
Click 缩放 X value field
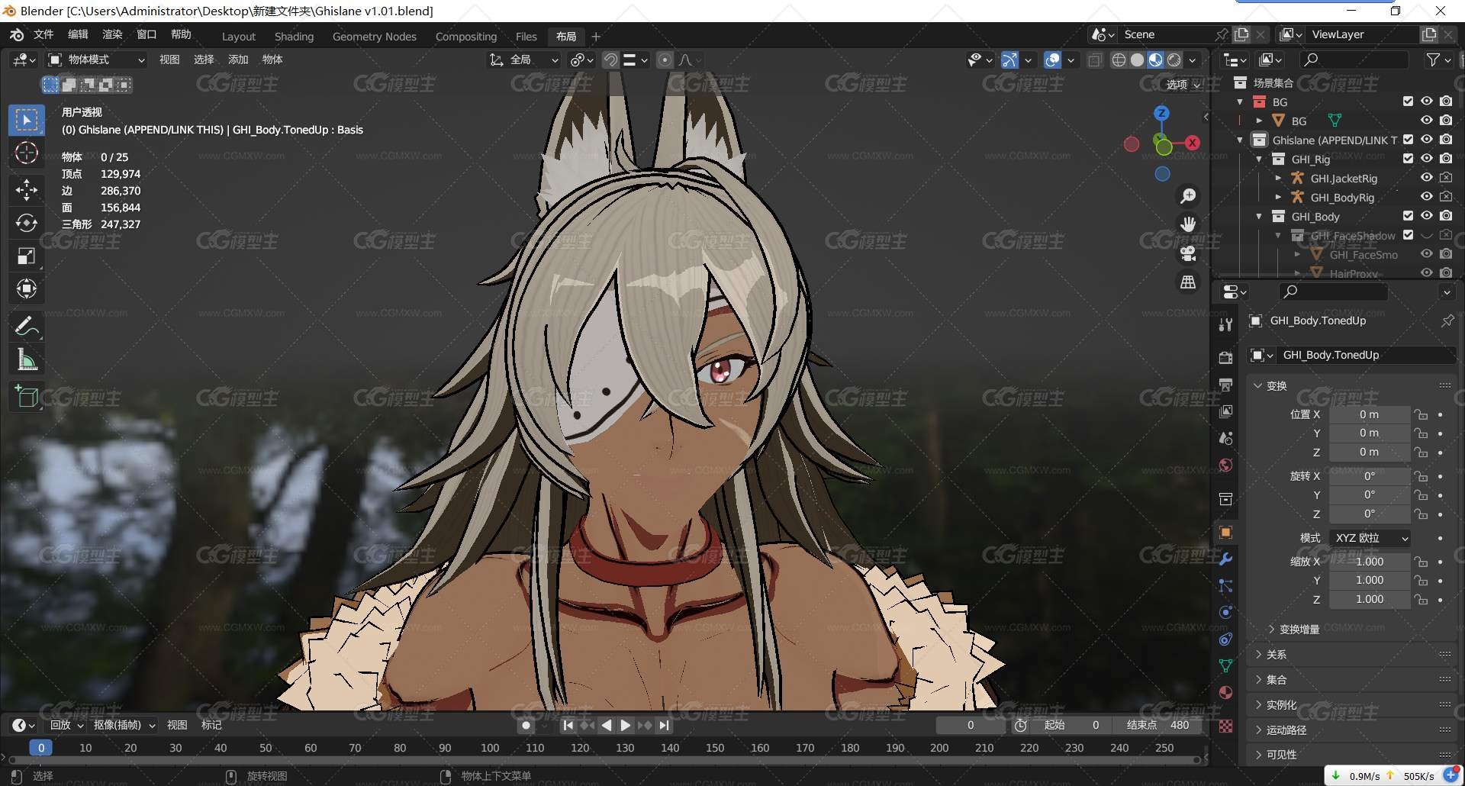(x=1370, y=562)
